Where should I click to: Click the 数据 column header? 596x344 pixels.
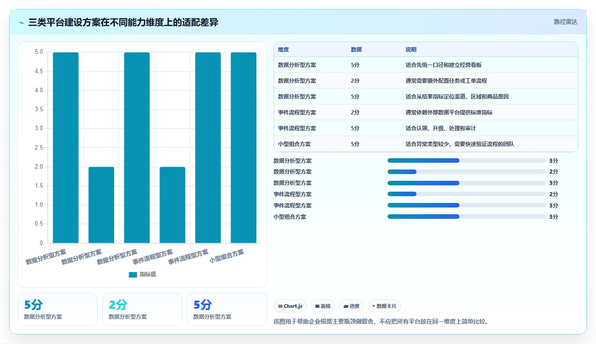356,49
